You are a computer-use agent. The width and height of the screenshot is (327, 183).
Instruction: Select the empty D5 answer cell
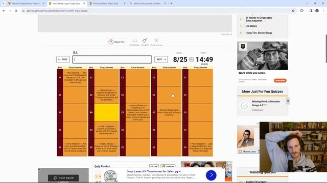pos(169,147)
